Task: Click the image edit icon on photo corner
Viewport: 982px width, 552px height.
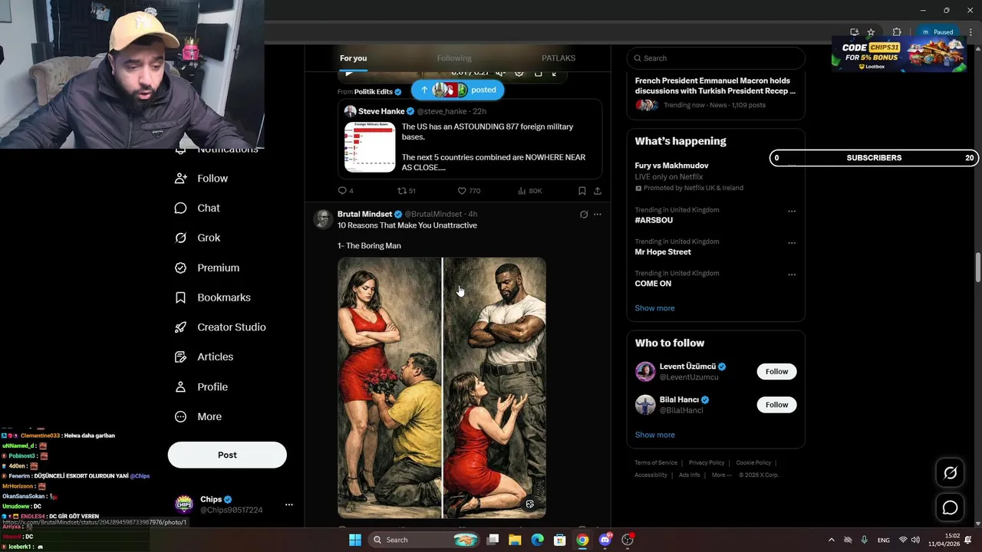Action: click(529, 504)
